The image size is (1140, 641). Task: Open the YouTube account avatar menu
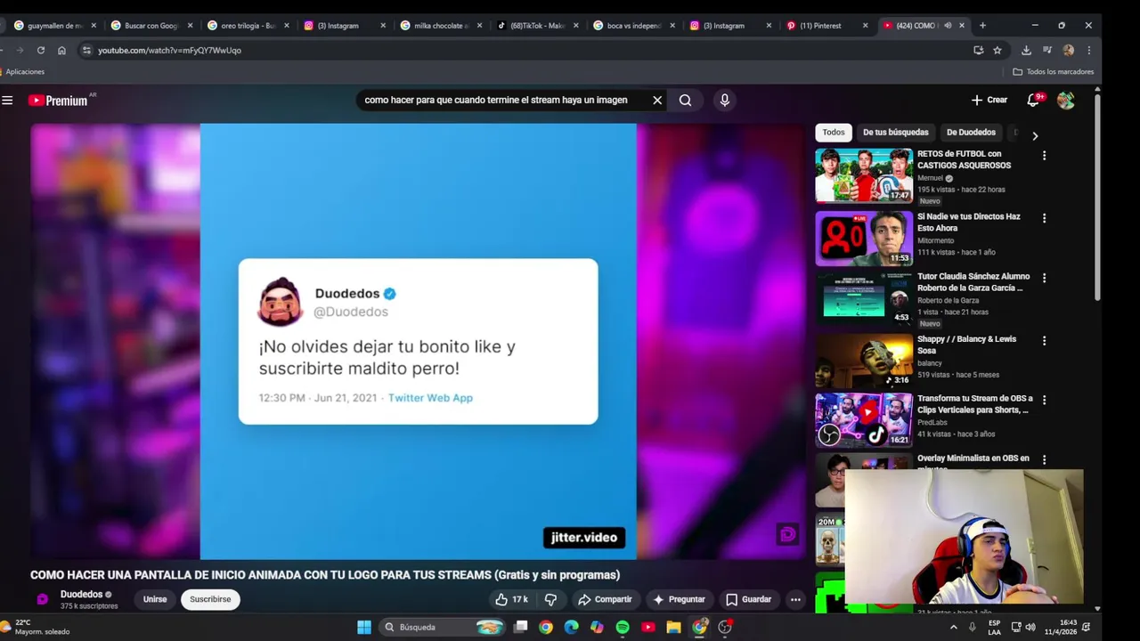pos(1065,101)
